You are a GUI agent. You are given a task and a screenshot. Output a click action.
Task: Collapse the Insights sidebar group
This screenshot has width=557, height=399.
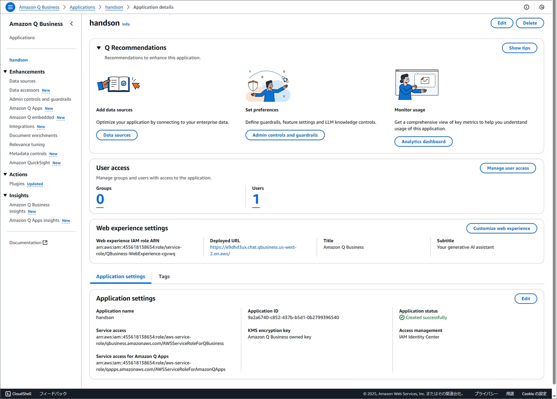tap(5, 195)
